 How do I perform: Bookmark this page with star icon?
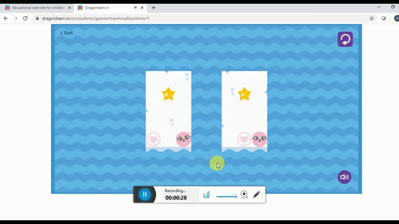(372, 18)
